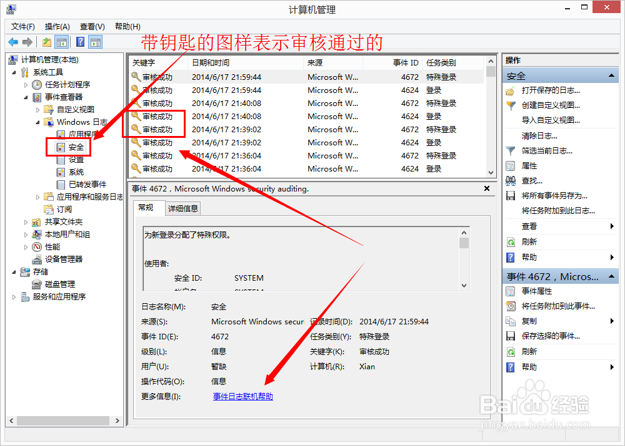Switch to the 详细信息 tab
Screen dimensions: 625x446
183,208
